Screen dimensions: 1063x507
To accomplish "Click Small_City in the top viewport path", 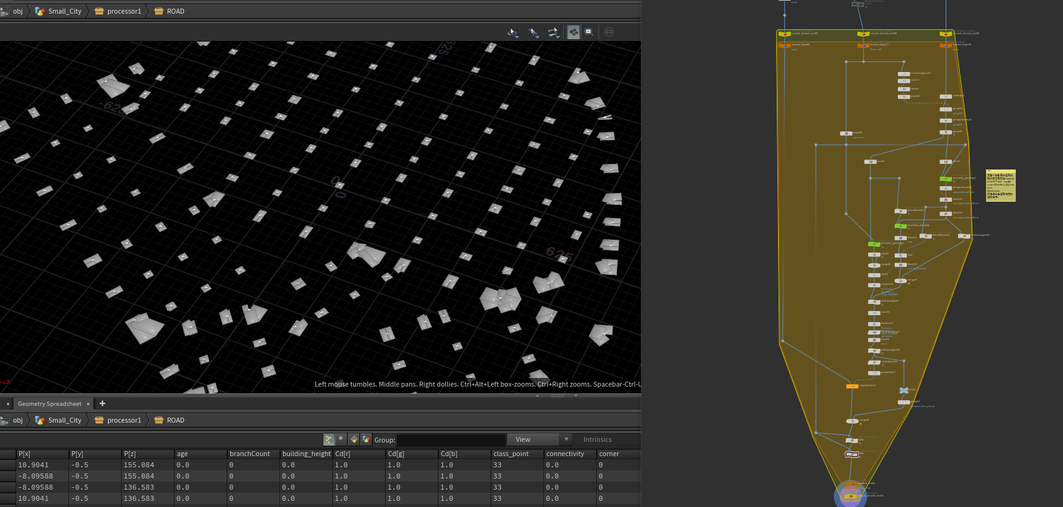I will [65, 11].
